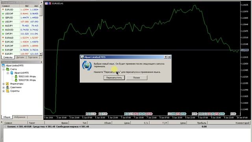Open the Торговля tab
Image resolution: width=252 pixels, height=142 pixels.
tap(33, 57)
